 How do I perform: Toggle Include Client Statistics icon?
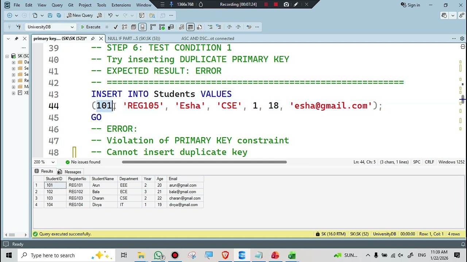click(170, 27)
